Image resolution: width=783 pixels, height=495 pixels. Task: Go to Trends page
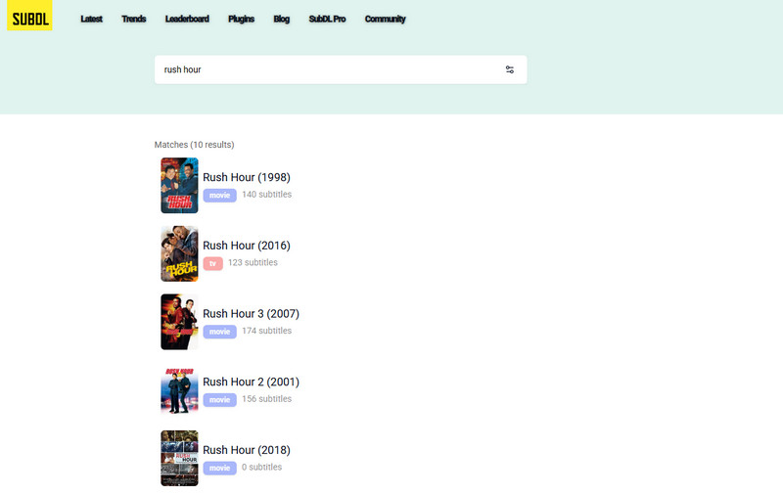coord(134,19)
